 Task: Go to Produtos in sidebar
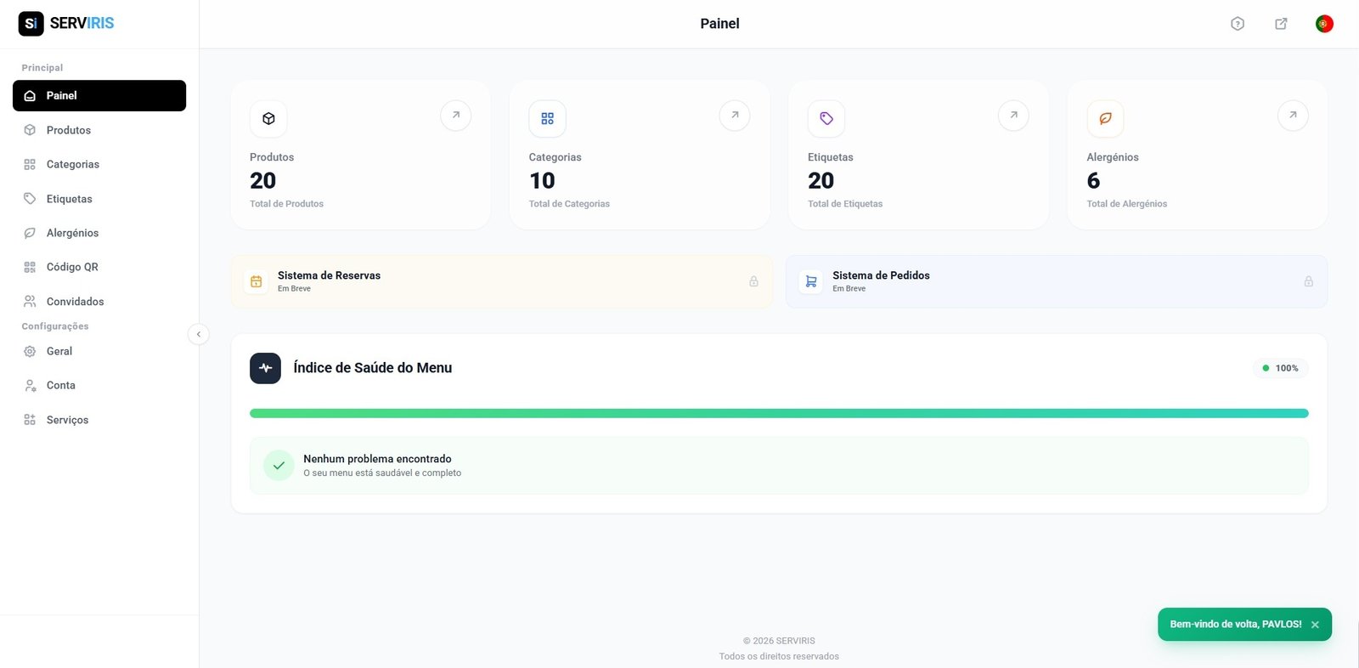68,130
